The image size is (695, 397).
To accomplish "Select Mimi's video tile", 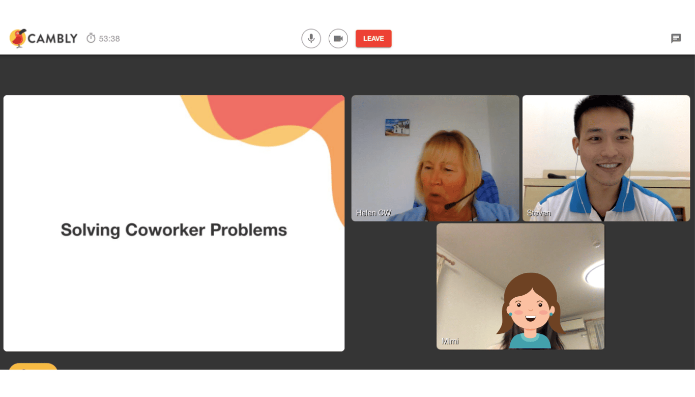I will pyautogui.click(x=520, y=286).
